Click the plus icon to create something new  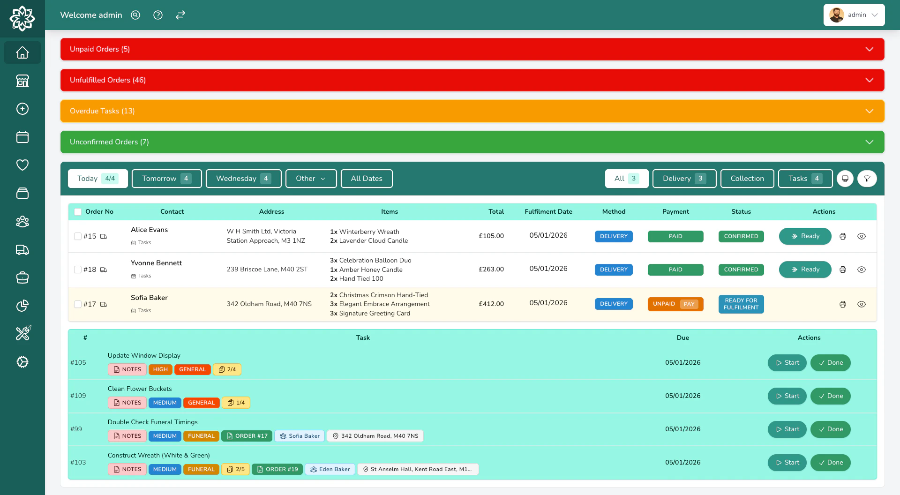[x=22, y=109]
